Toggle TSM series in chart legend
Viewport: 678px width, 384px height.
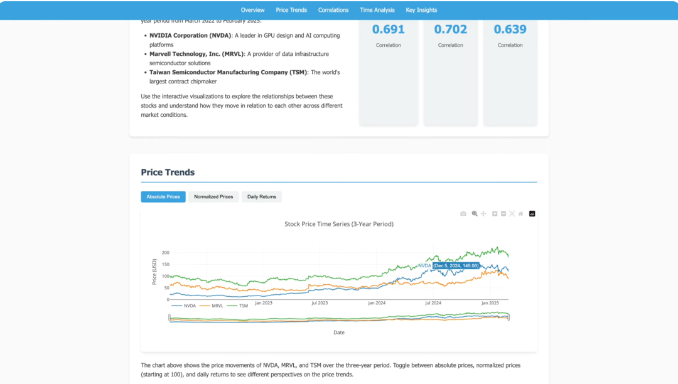(x=237, y=306)
